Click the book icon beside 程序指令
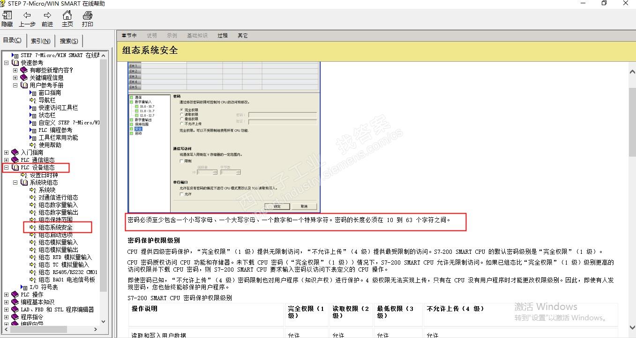 coord(15,317)
